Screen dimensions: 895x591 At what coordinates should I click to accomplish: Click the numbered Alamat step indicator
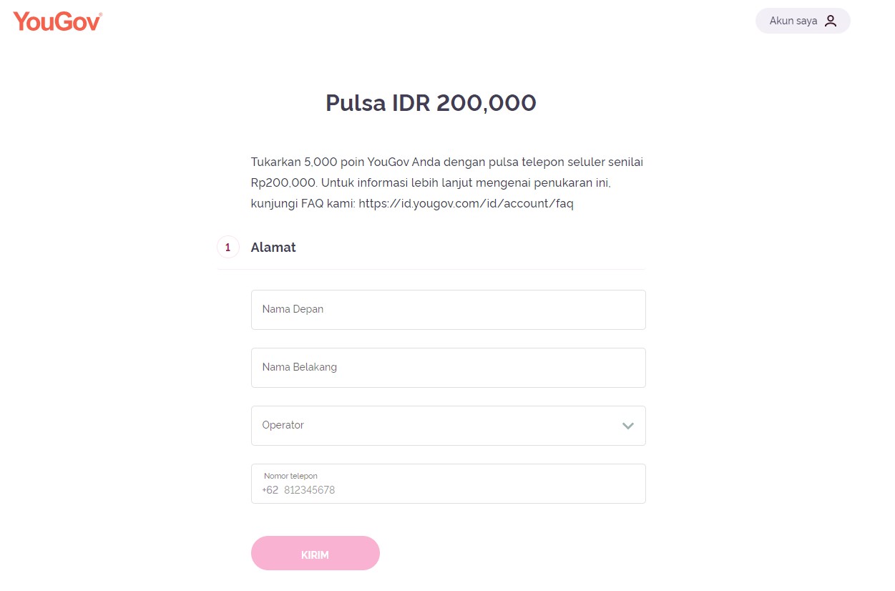coord(228,247)
